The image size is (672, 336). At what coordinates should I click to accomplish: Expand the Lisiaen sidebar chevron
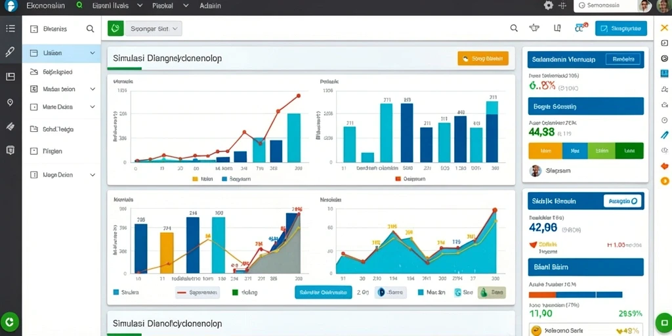click(x=93, y=53)
